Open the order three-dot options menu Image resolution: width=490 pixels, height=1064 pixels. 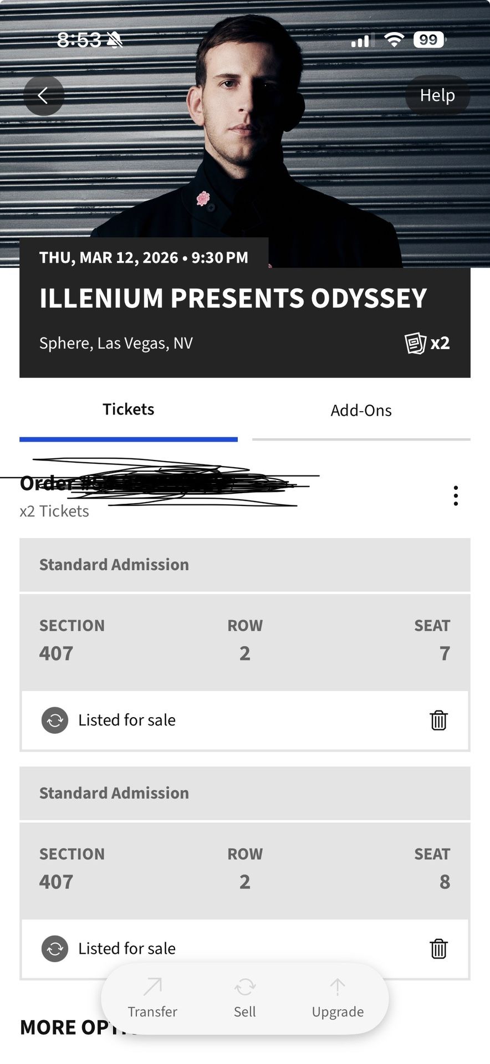456,495
